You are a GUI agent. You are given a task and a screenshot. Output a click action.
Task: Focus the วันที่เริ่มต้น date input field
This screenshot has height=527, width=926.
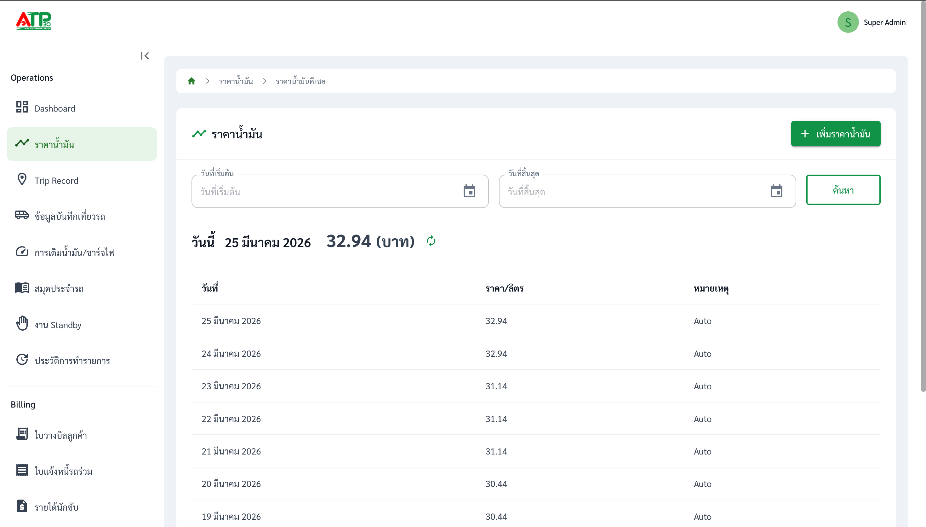[x=340, y=191]
